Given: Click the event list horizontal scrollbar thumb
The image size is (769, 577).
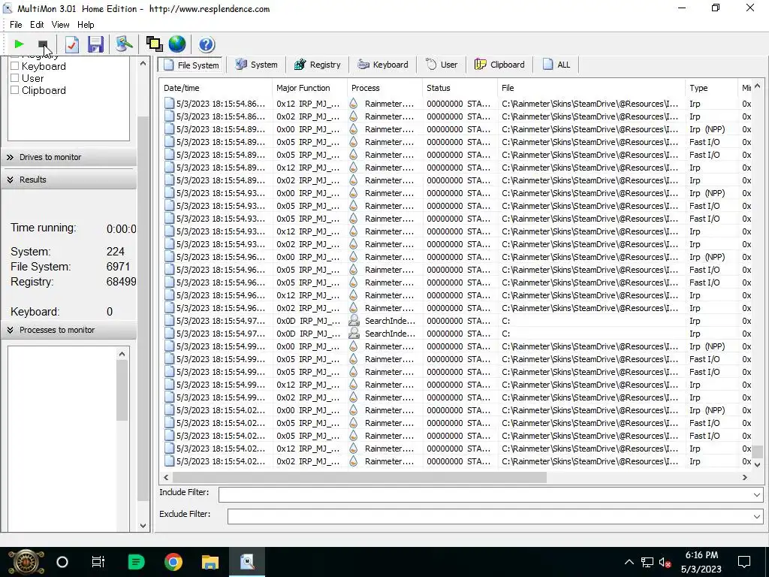Looking at the screenshot, I should (x=359, y=477).
